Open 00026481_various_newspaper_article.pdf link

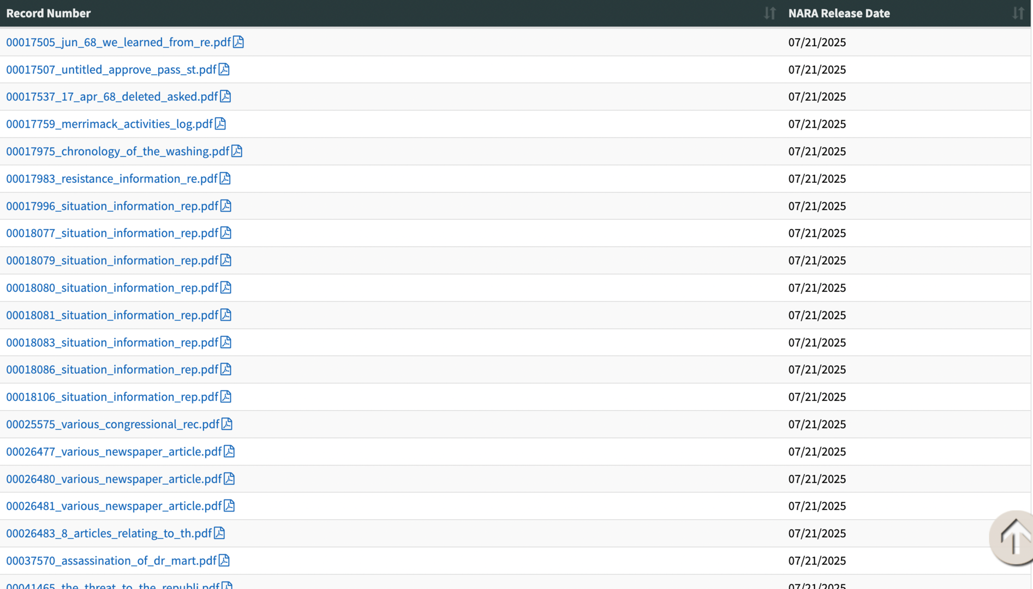pyautogui.click(x=114, y=506)
